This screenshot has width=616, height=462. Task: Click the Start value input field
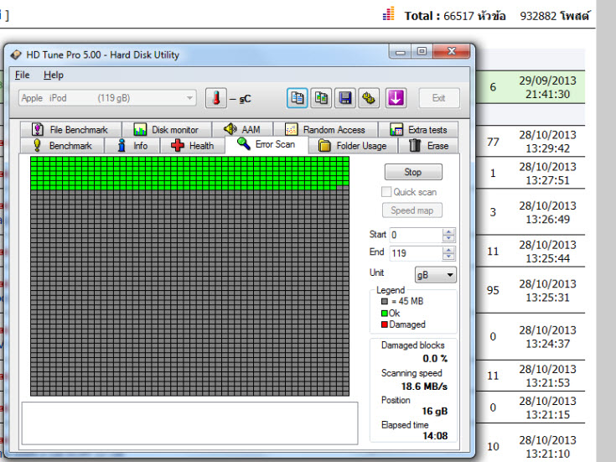pyautogui.click(x=415, y=236)
